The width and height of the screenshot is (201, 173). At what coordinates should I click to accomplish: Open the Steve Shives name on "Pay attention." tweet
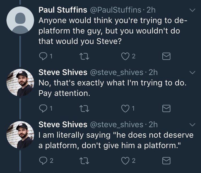[x=63, y=72]
